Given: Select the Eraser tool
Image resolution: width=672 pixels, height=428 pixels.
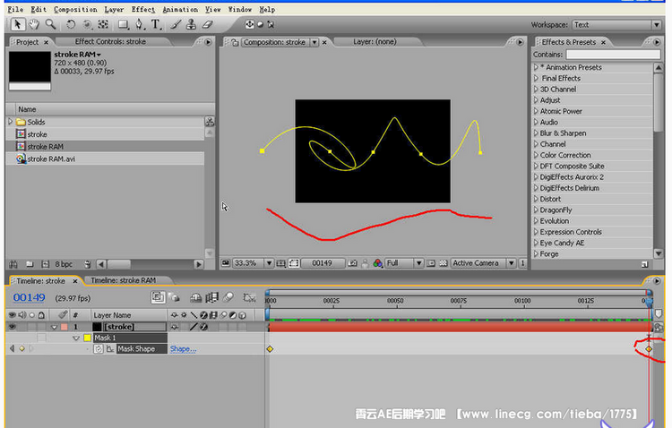Looking at the screenshot, I should coord(208,24).
